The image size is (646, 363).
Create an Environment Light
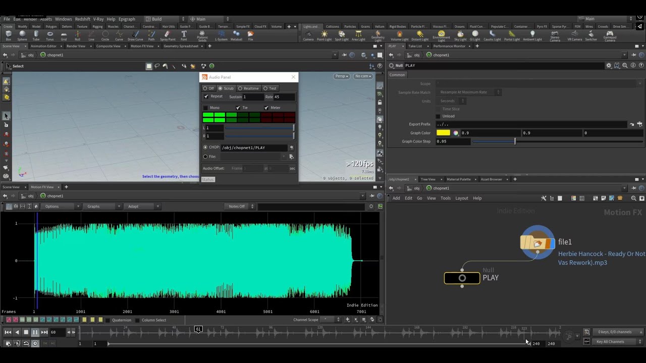tap(441, 36)
